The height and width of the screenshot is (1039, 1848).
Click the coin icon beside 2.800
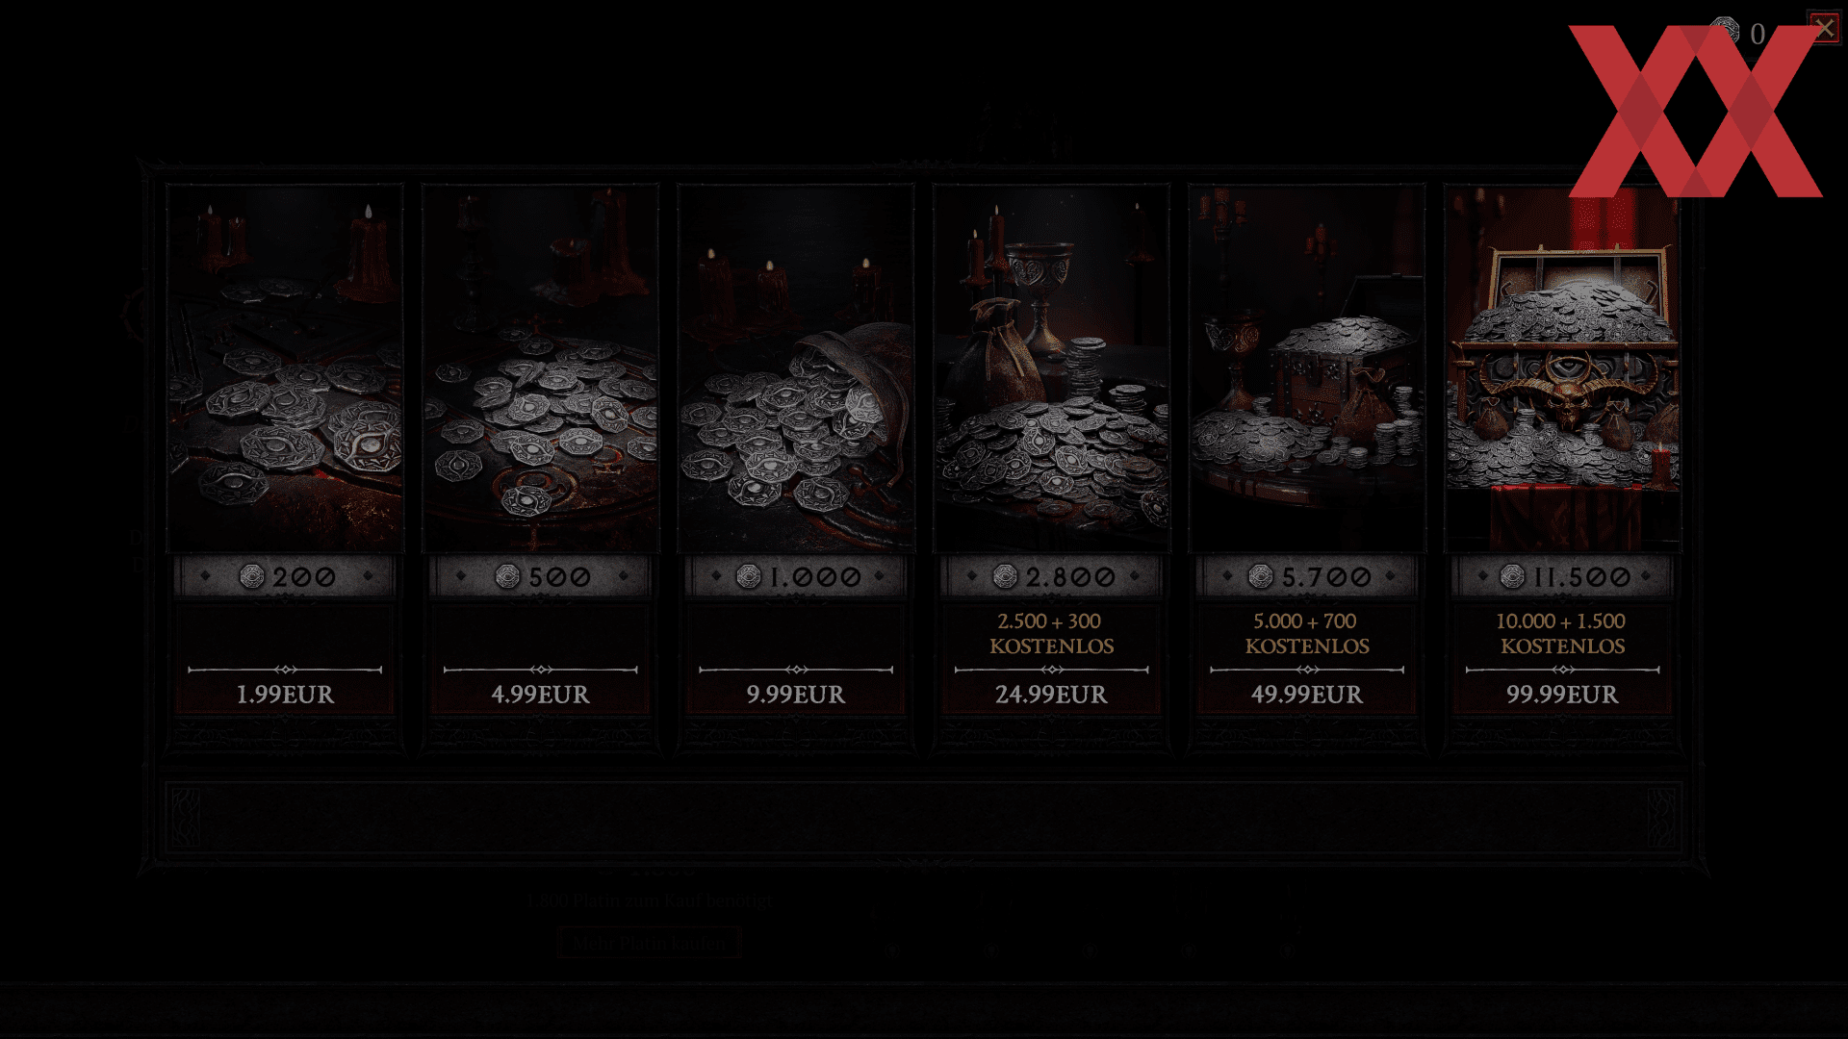pyautogui.click(x=1005, y=576)
